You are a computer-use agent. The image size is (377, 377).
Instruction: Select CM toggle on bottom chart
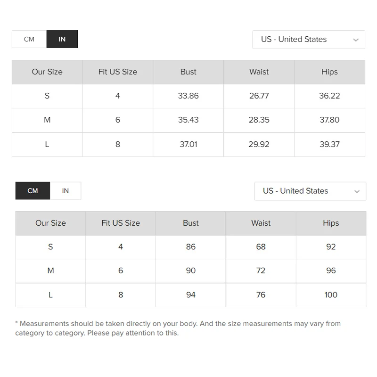(33, 191)
